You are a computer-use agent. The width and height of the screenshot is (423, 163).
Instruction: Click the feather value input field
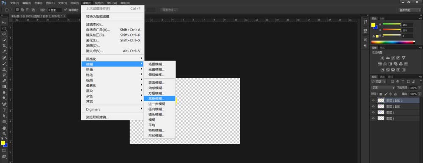[55, 10]
